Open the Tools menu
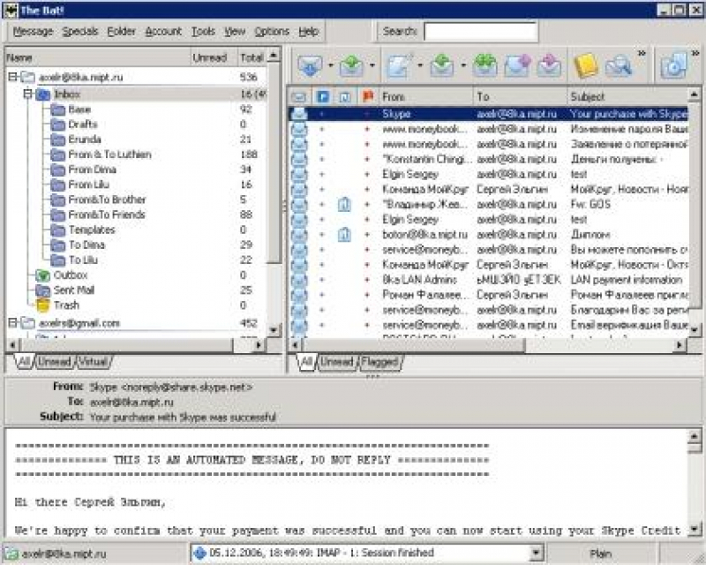 (203, 31)
